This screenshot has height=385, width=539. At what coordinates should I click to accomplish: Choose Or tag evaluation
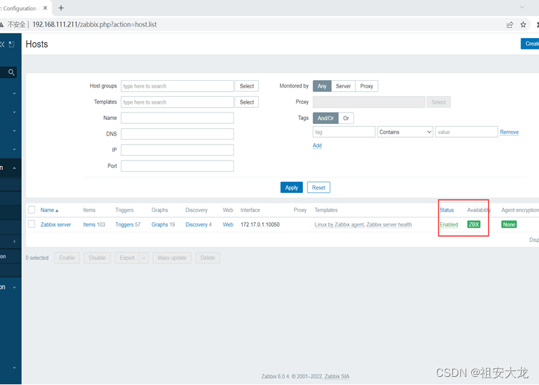[x=346, y=118]
